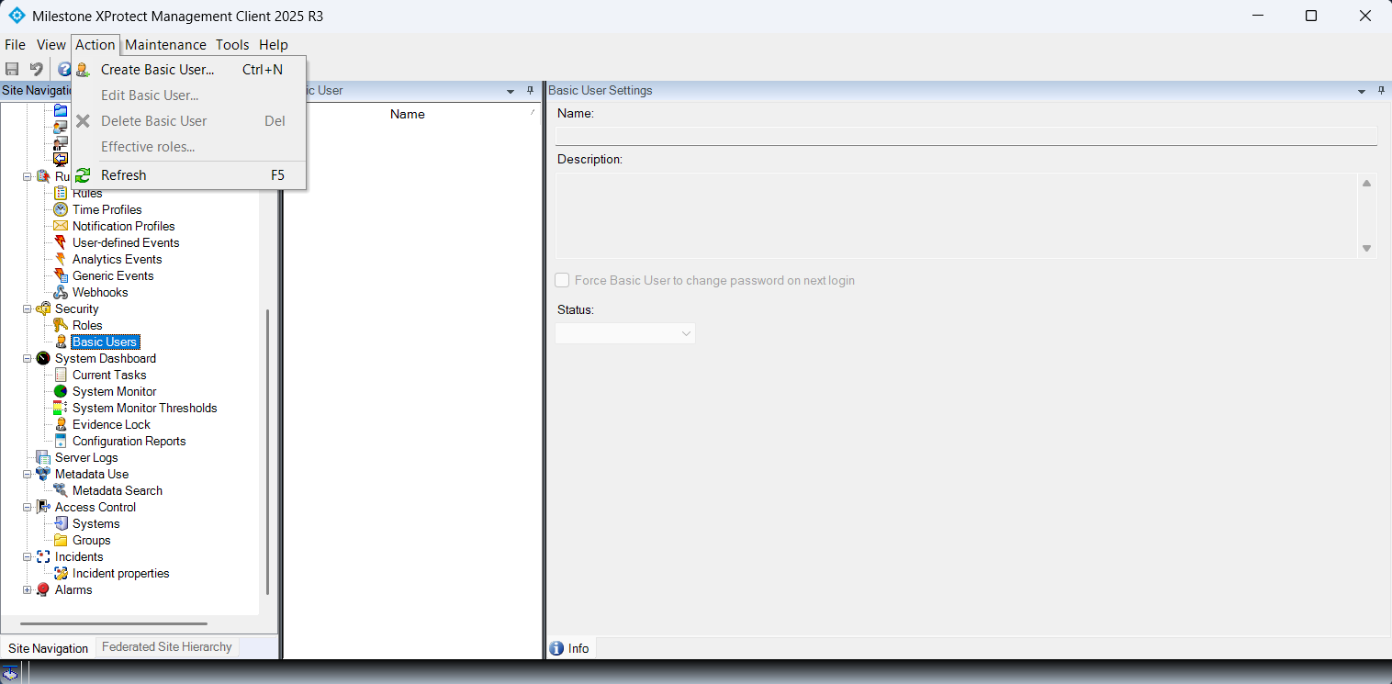Select Roles in the Security tree
The image size is (1392, 684).
coord(87,325)
